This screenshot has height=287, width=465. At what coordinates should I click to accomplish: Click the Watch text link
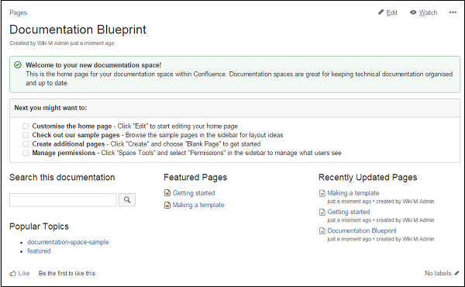[x=428, y=12]
